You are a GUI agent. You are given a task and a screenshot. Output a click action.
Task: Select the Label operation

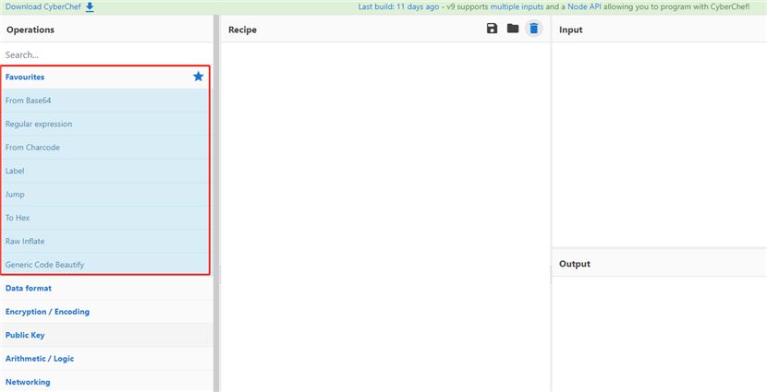click(x=105, y=171)
